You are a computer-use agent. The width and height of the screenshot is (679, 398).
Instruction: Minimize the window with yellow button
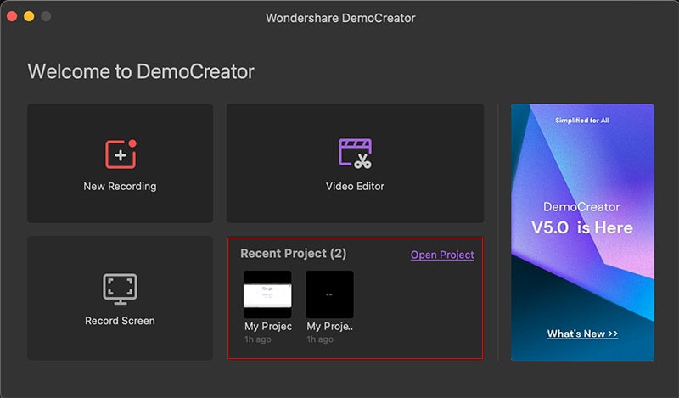pos(29,16)
